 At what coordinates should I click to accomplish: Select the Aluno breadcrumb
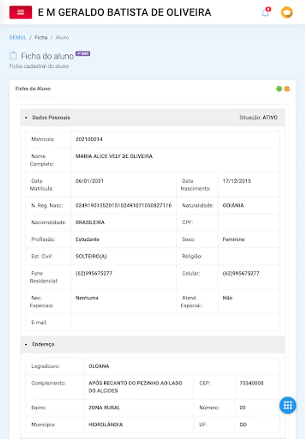point(62,38)
